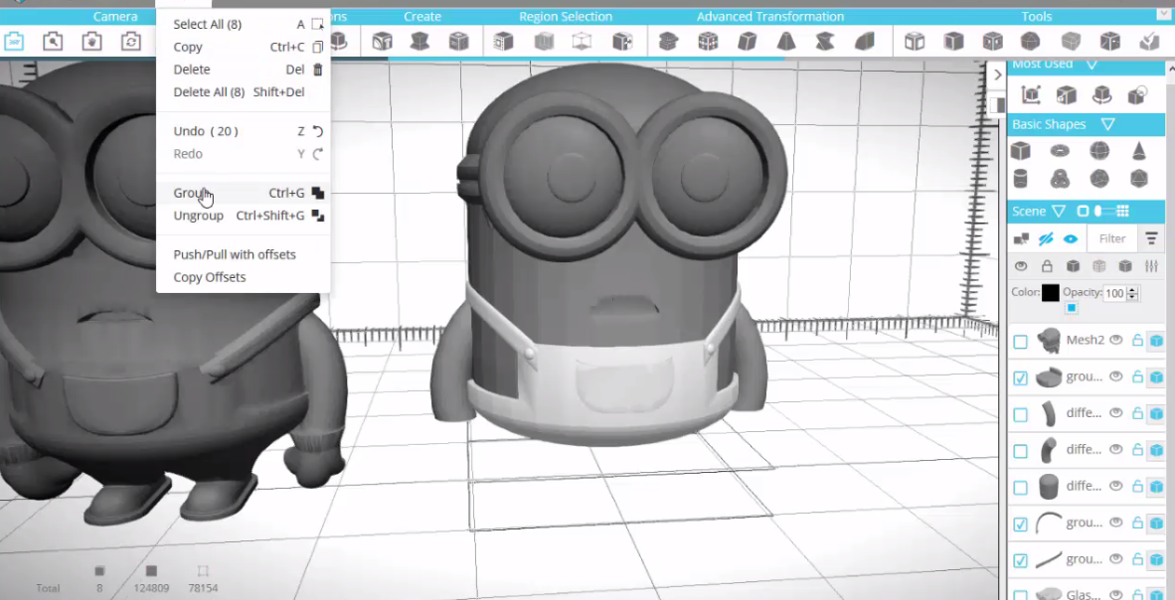The image size is (1175, 600).
Task: Collapse the Basic Shapes section triangle
Action: tap(1107, 124)
